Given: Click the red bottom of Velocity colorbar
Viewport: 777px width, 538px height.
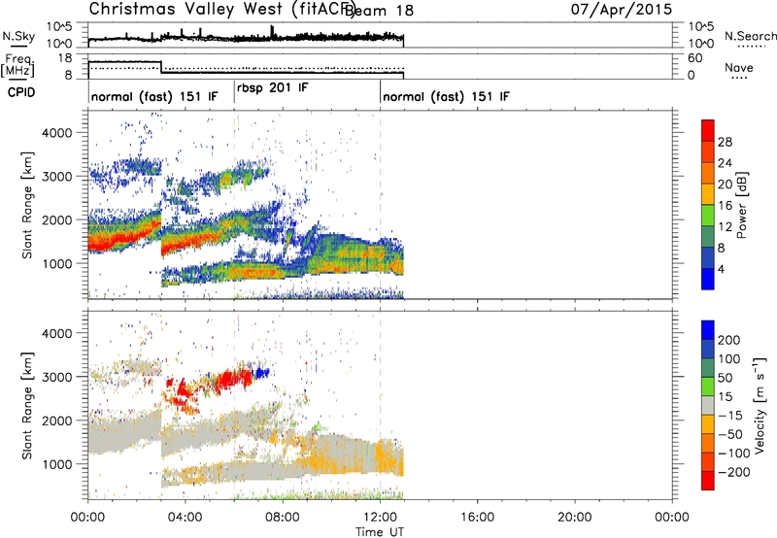Looking at the screenshot, I should 708,481.
